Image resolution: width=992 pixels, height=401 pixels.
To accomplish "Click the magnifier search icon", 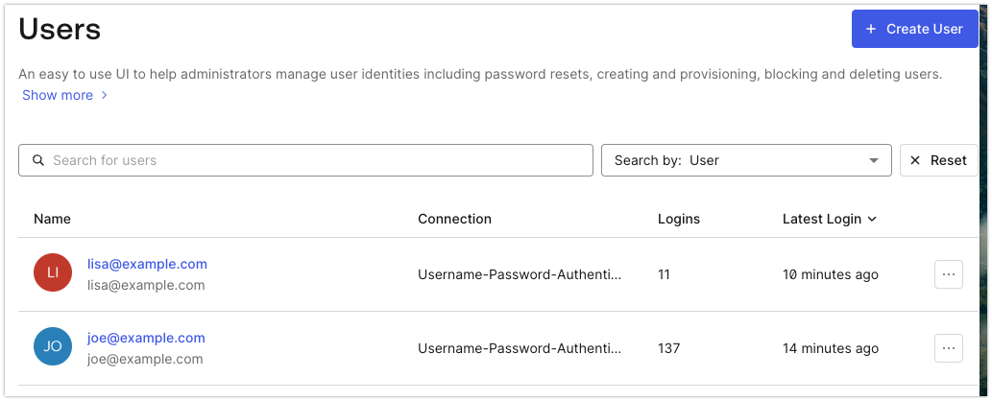I will [x=38, y=160].
